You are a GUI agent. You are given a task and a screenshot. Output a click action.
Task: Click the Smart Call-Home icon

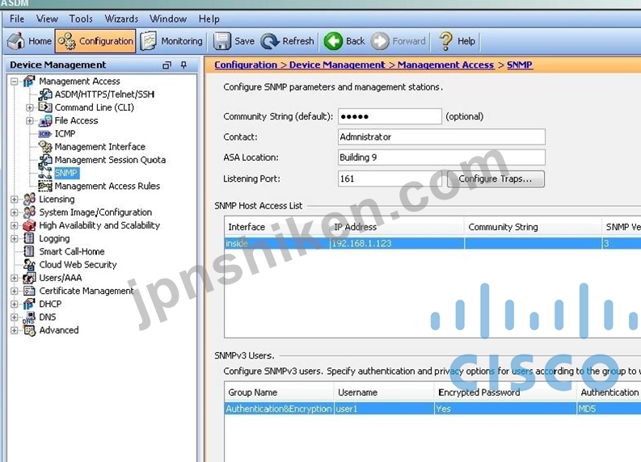(x=29, y=251)
